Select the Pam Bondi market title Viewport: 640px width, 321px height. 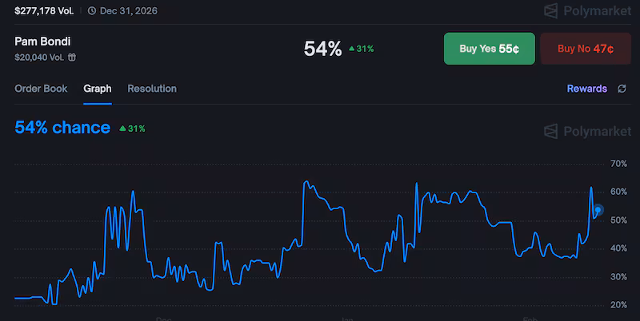pyautogui.click(x=43, y=41)
